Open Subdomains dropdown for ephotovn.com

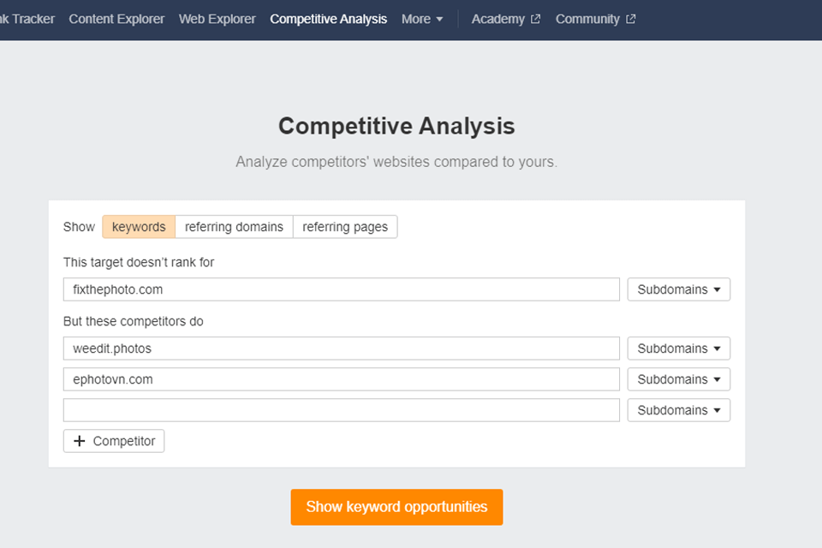pos(679,379)
